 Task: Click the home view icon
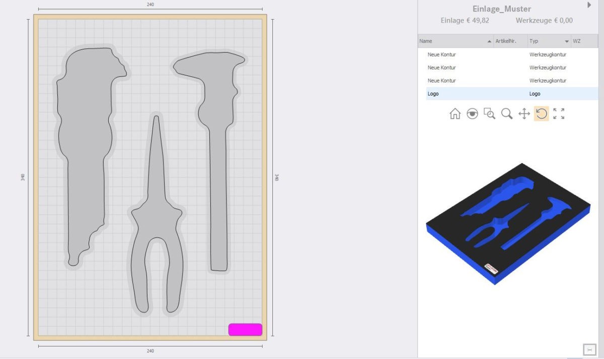coord(455,114)
